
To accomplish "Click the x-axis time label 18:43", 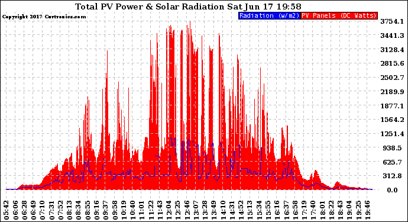I will point(340,210).
